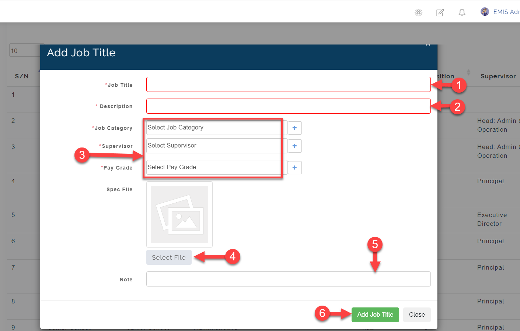This screenshot has width=520, height=331.
Task: Click the Spec File label
Action: click(119, 189)
